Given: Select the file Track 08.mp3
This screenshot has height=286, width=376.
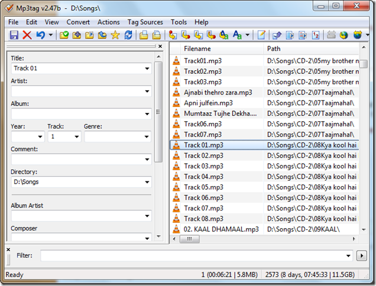Looking at the screenshot, I should click(203, 219).
